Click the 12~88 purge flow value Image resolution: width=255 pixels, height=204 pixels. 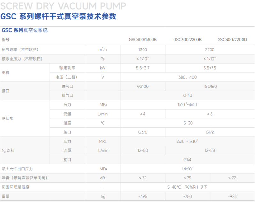click(x=210, y=150)
